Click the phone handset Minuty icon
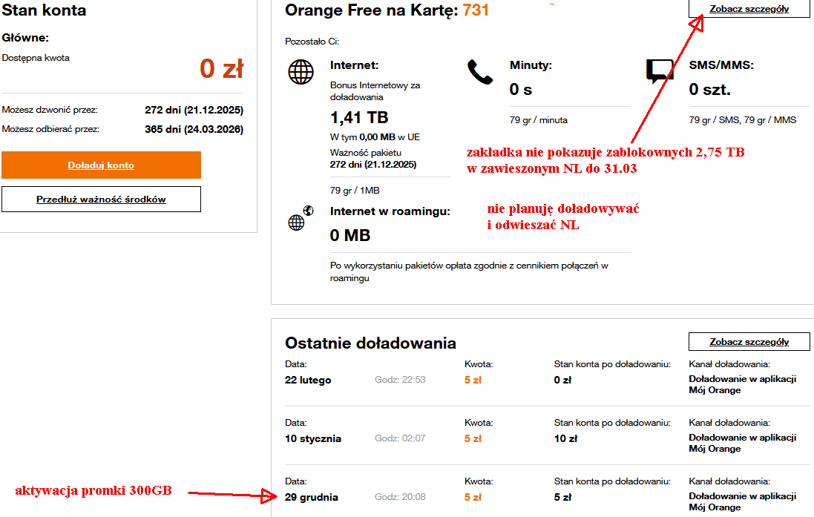 480,72
